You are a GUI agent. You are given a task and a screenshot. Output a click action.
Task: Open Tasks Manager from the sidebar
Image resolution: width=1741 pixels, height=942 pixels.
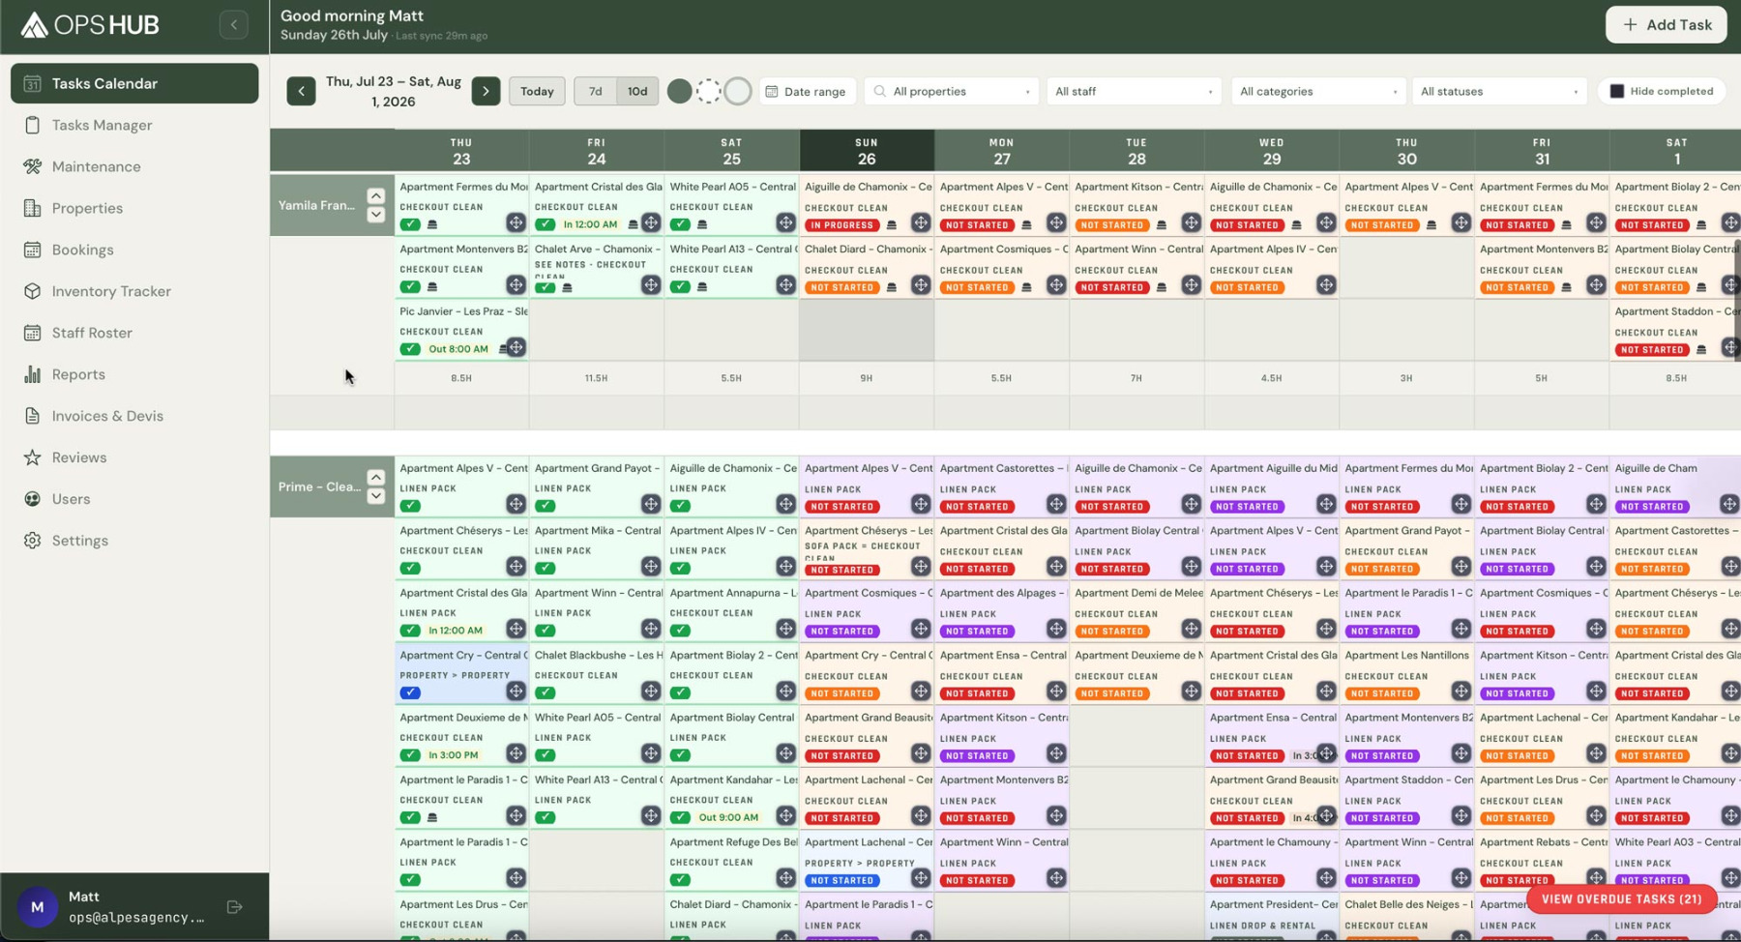click(x=134, y=125)
